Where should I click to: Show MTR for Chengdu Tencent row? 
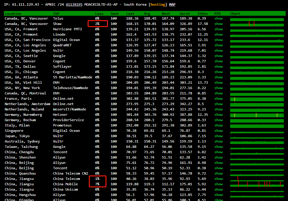219,152
